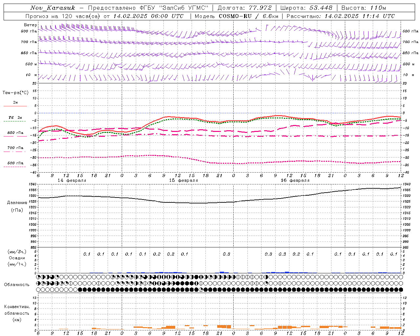Click the 16 февраля date label
Image resolution: width=420 pixels, height=336 pixels.
tap(295, 180)
